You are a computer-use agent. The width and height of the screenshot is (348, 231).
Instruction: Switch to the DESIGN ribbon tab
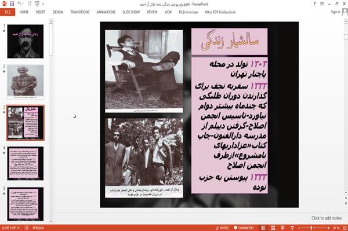tap(57, 12)
